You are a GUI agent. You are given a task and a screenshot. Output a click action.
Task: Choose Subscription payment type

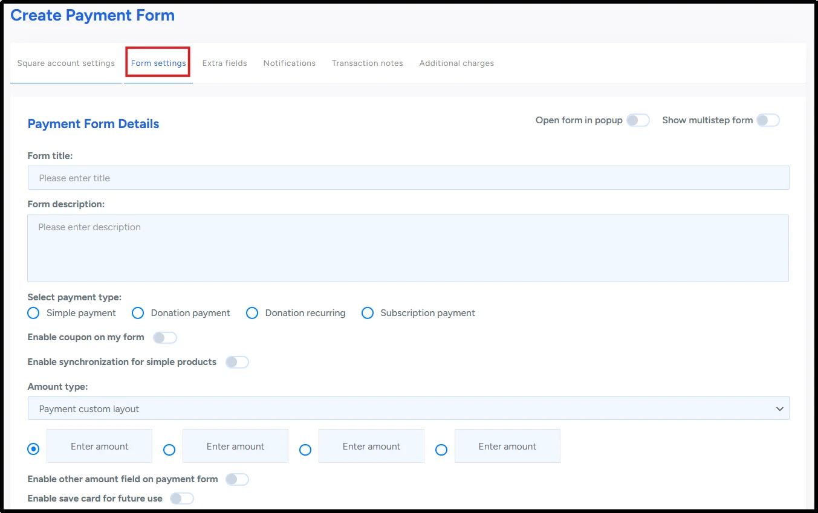pyautogui.click(x=367, y=313)
